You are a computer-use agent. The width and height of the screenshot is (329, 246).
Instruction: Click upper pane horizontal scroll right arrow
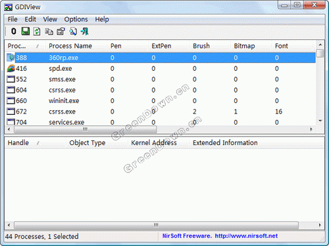coord(311,129)
